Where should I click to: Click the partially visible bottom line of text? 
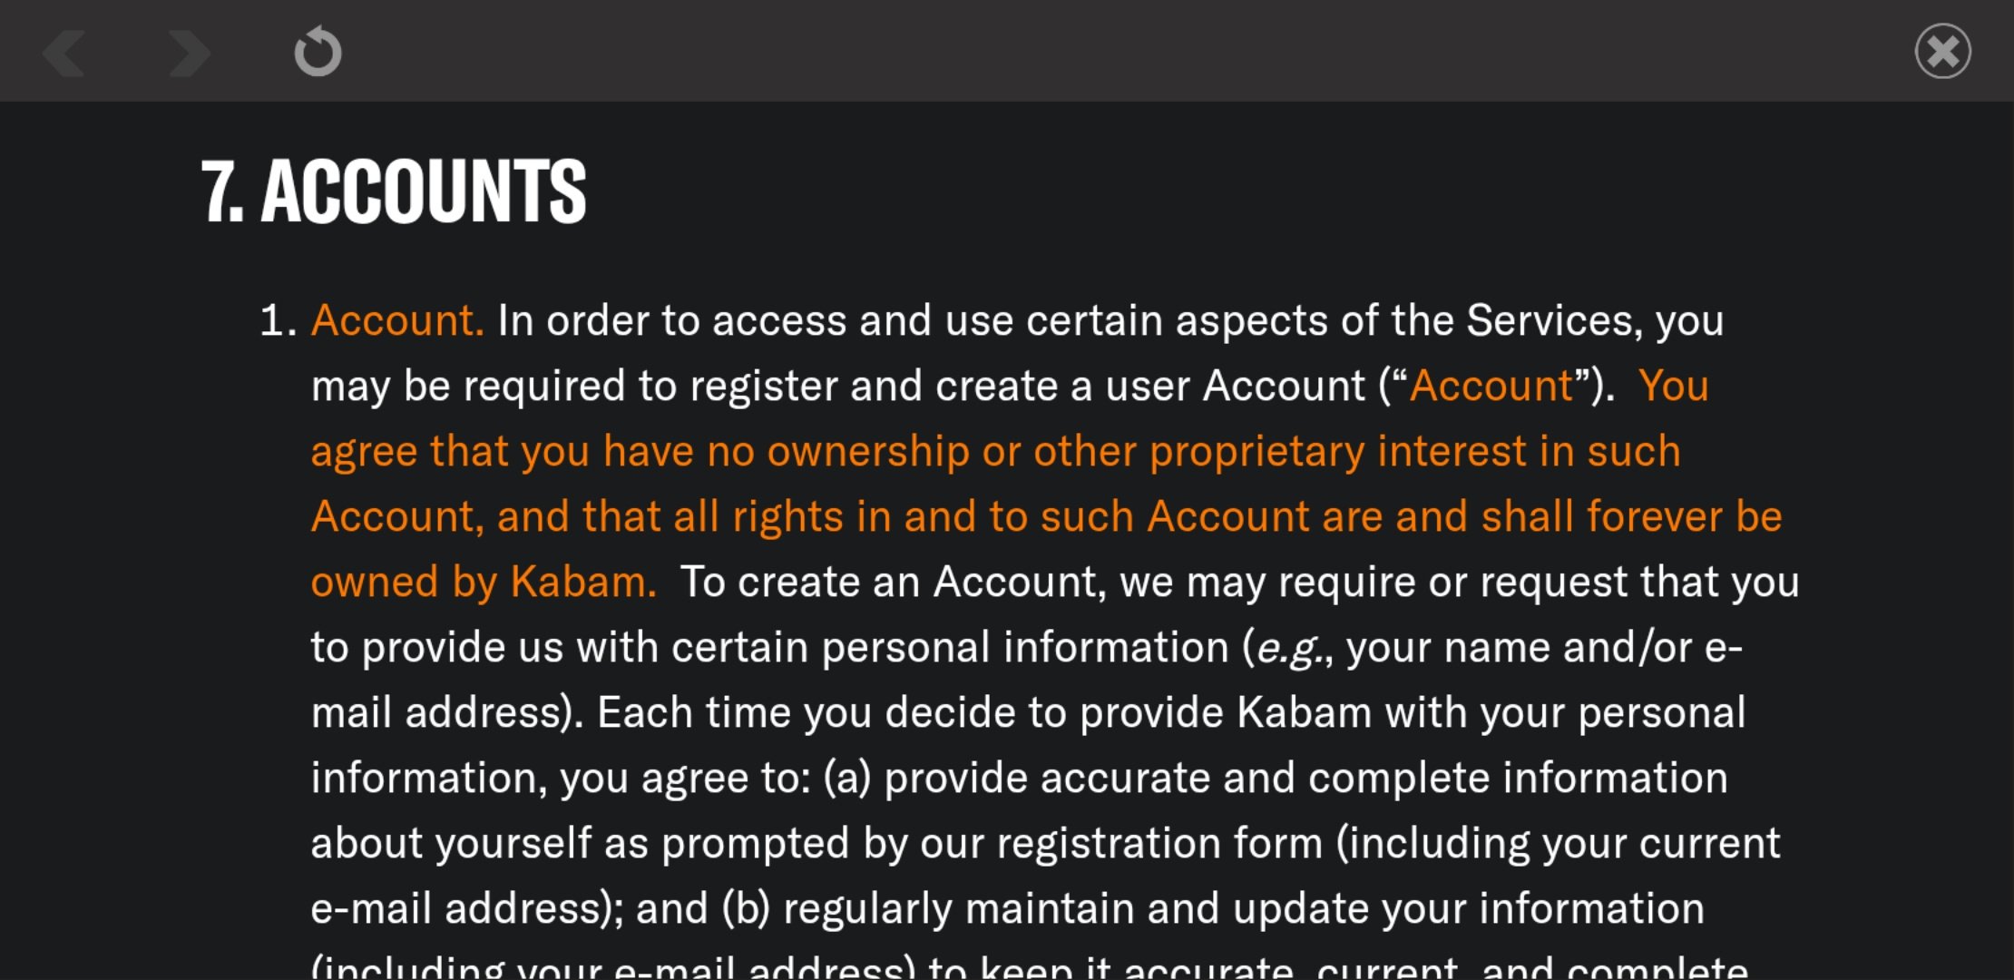[x=1030, y=965]
